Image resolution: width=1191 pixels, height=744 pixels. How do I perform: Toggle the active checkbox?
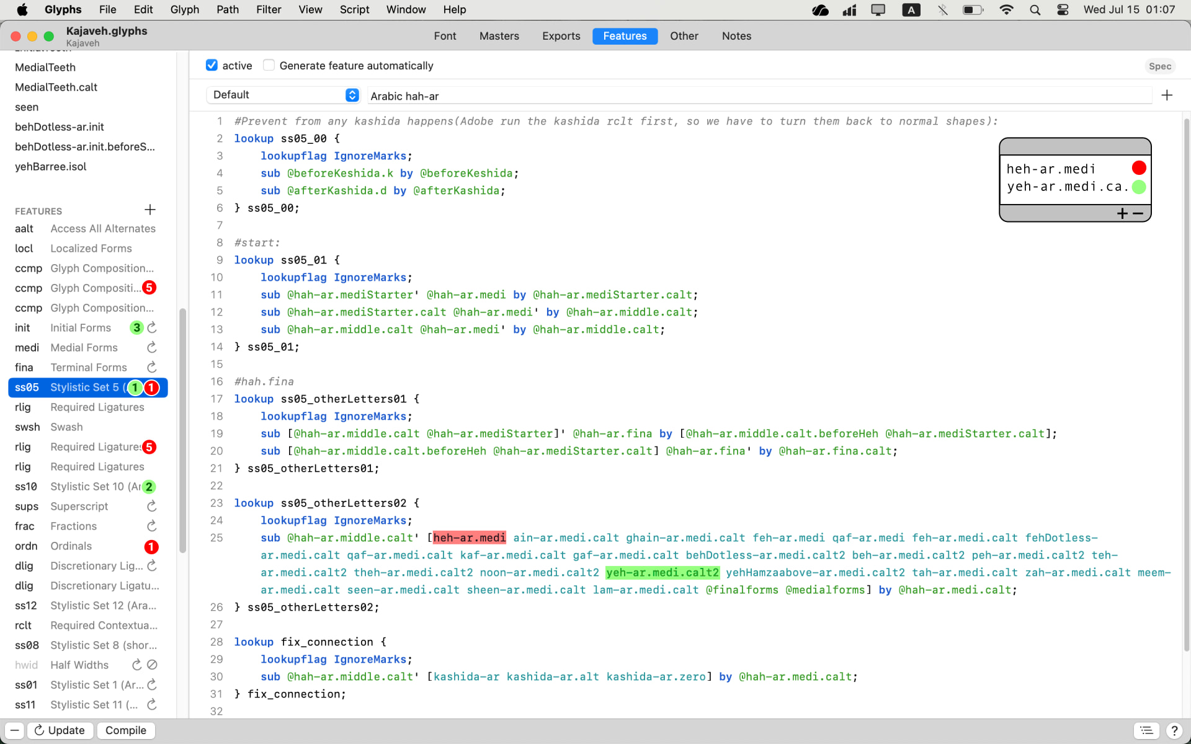pyautogui.click(x=212, y=65)
